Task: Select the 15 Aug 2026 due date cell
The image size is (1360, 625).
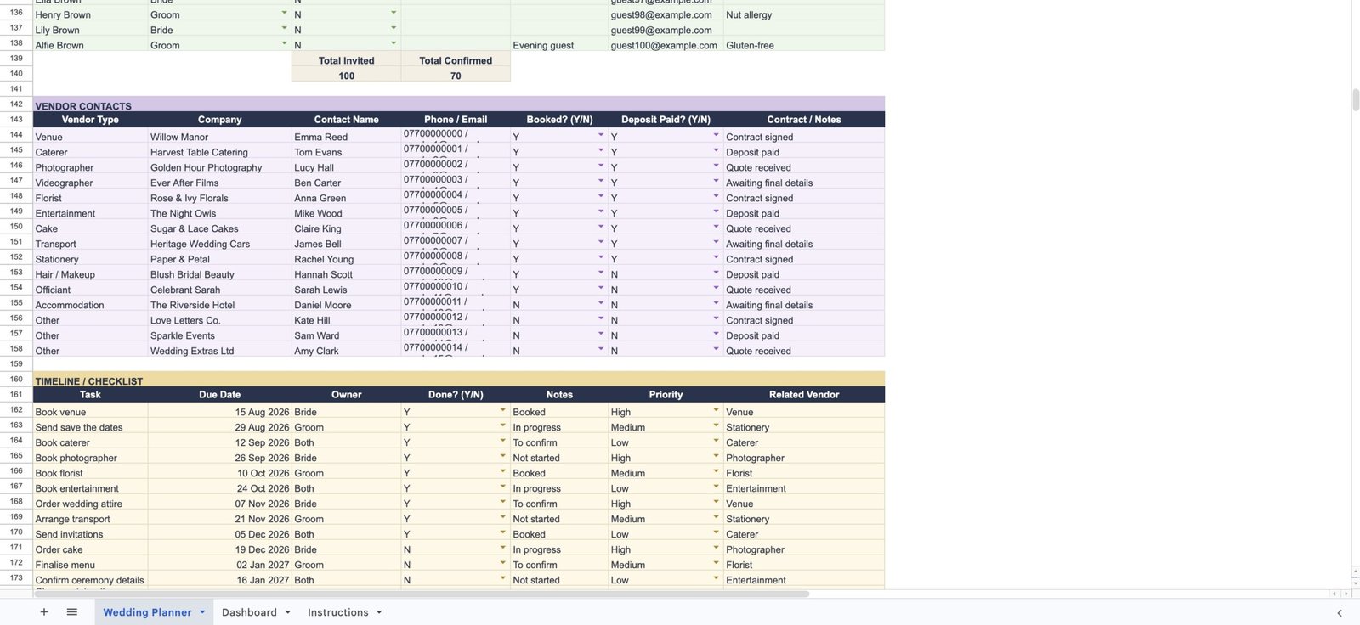Action: coord(220,412)
